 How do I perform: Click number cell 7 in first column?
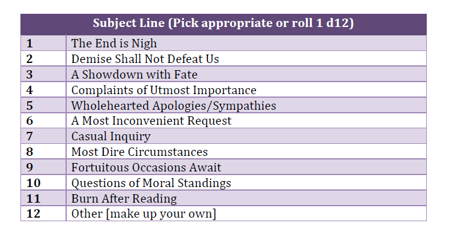(x=43, y=136)
